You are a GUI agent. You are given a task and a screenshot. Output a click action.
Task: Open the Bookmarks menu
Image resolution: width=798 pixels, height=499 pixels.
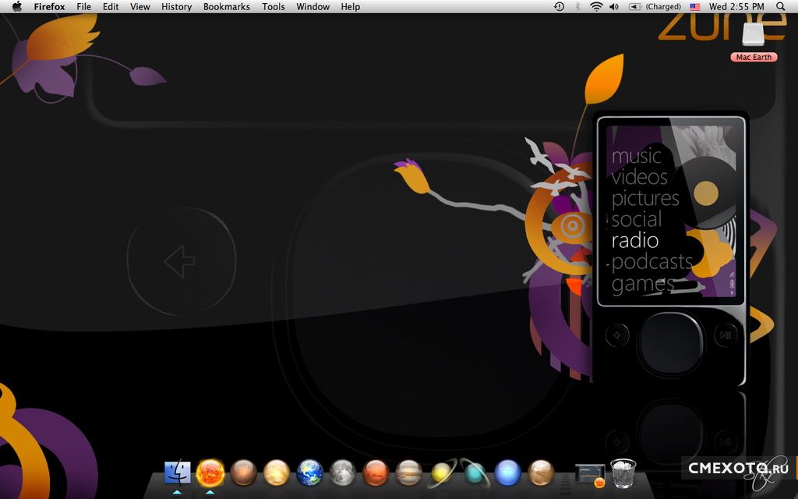[226, 6]
